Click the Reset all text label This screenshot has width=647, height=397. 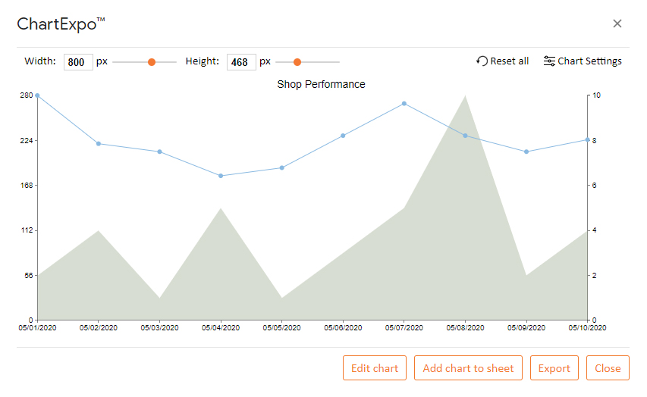point(509,61)
